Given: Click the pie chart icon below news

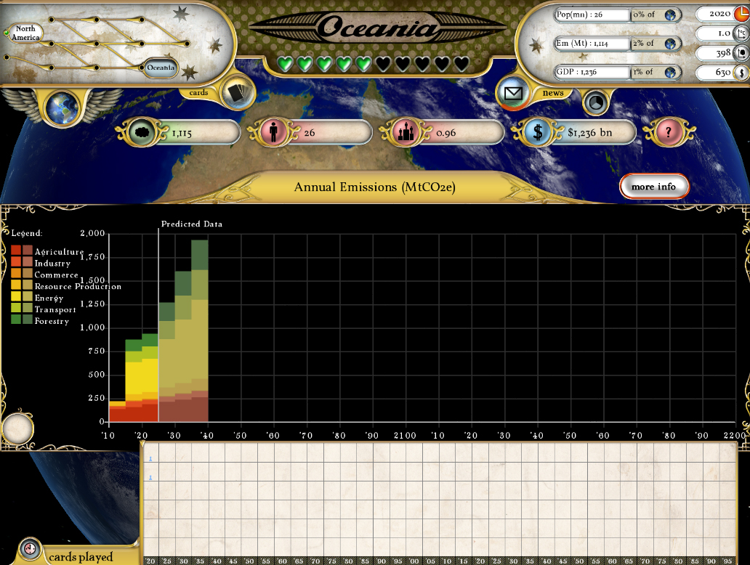Looking at the screenshot, I should [596, 103].
